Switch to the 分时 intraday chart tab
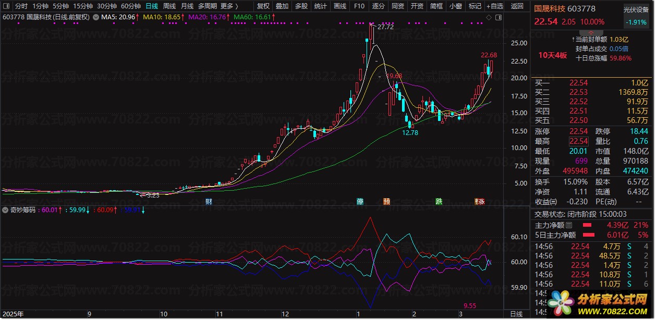The width and height of the screenshot is (656, 320). pyautogui.click(x=21, y=6)
